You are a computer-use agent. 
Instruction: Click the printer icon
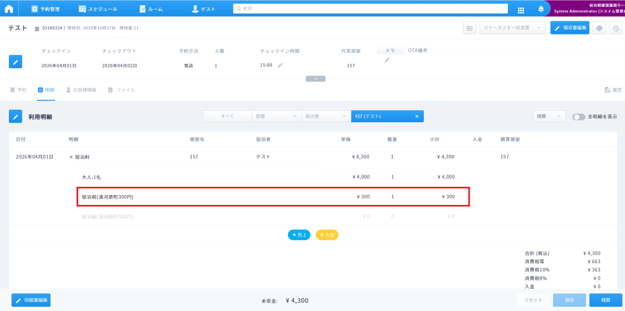pos(599,28)
